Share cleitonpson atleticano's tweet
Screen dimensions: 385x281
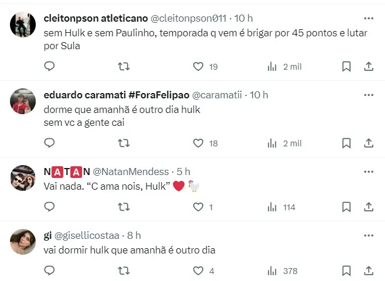369,67
